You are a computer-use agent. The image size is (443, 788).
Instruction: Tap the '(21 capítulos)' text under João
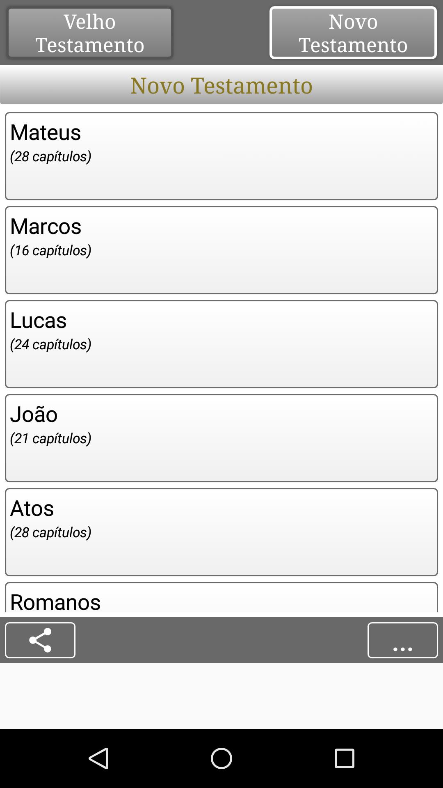(x=51, y=438)
